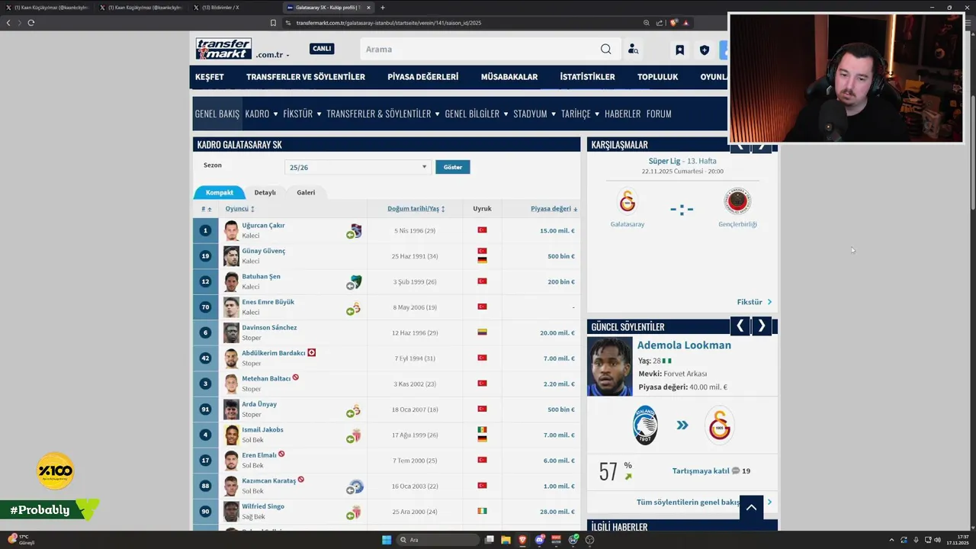Open the MÜSABAKALAR menu
The image size is (976, 549).
(509, 77)
